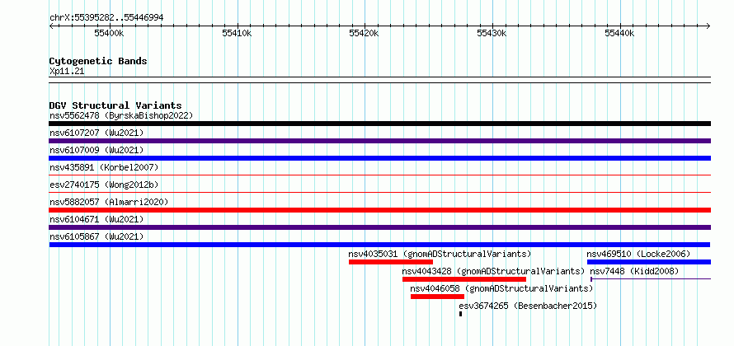
Task: Select the thin purple nsv7448 variant line
Action: point(651,279)
